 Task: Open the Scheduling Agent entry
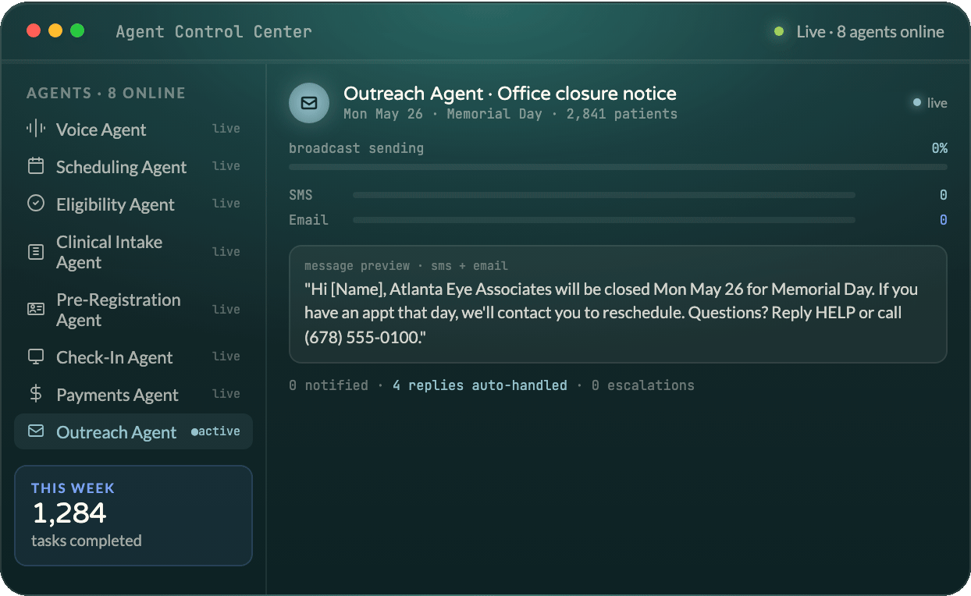coord(133,167)
